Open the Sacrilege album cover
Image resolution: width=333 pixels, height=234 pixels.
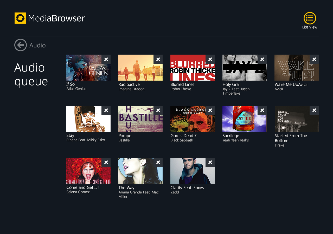(x=245, y=119)
